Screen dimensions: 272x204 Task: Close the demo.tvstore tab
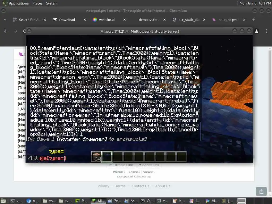(164, 20)
